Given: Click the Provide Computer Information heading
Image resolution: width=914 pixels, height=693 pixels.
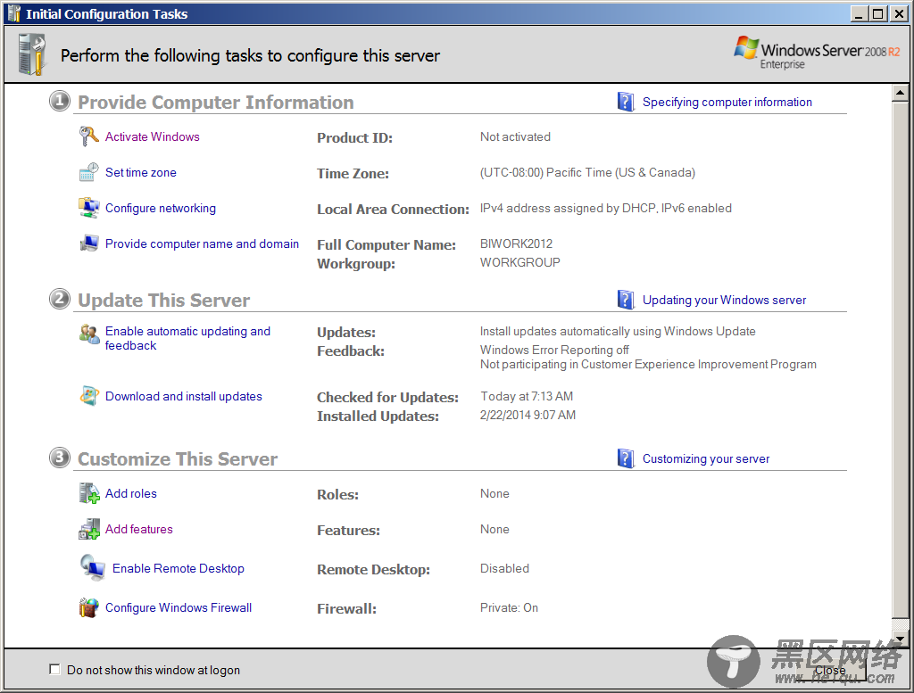Looking at the screenshot, I should [x=216, y=103].
